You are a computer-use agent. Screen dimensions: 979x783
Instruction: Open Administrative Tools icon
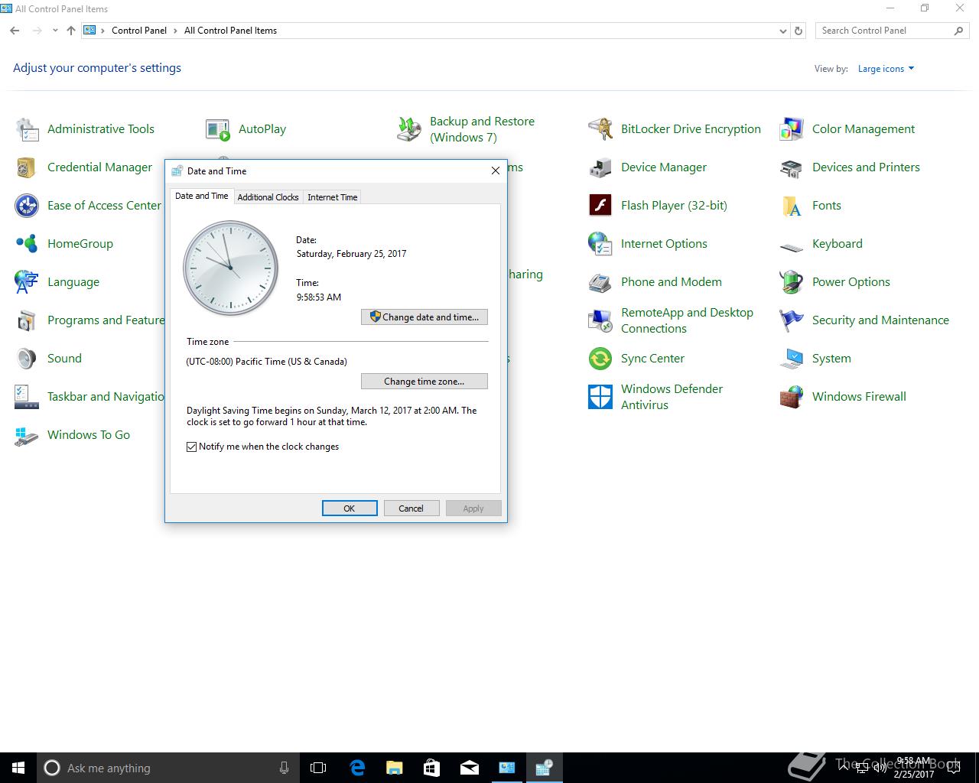click(27, 129)
